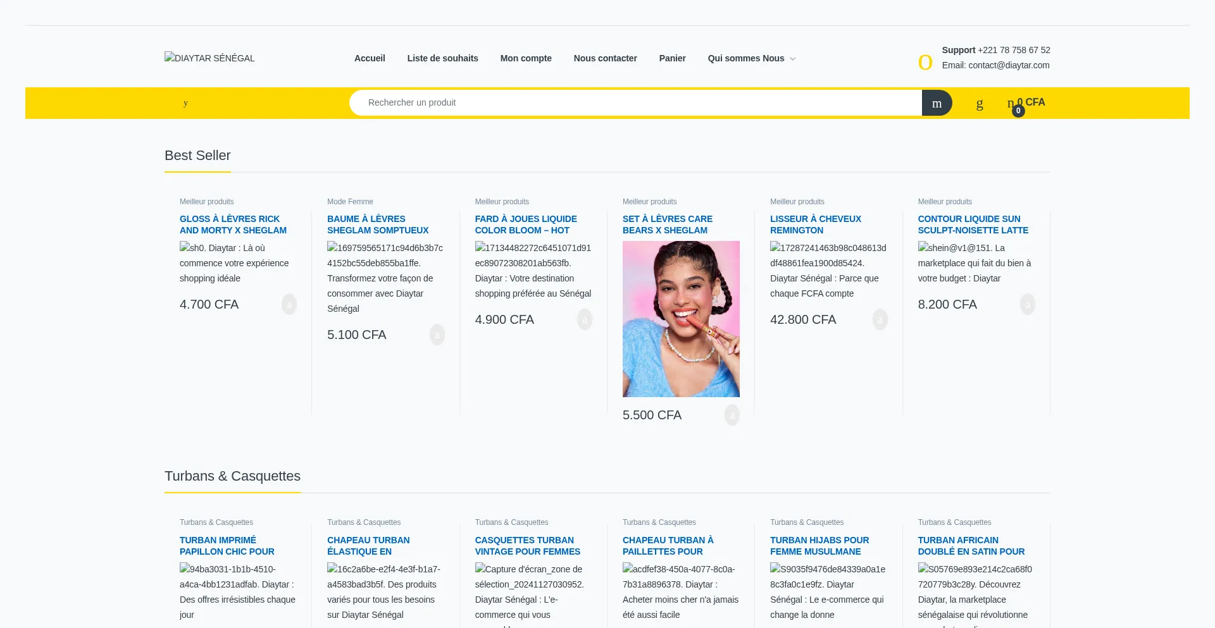Open the Set à Lèvres Care Bears product image
This screenshot has height=628, width=1215.
(681, 319)
